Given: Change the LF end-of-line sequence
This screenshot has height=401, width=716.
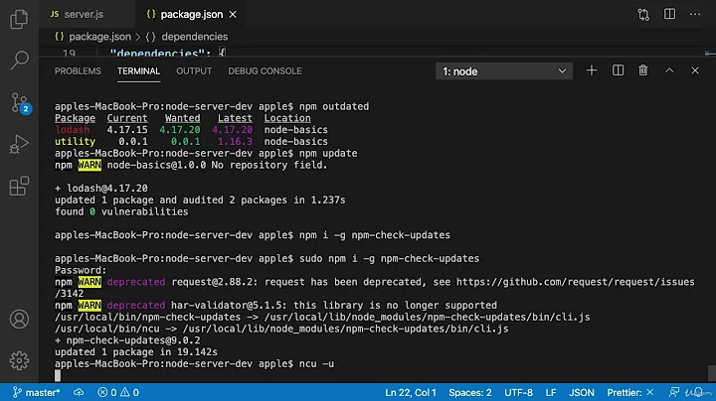Looking at the screenshot, I should 551,392.
